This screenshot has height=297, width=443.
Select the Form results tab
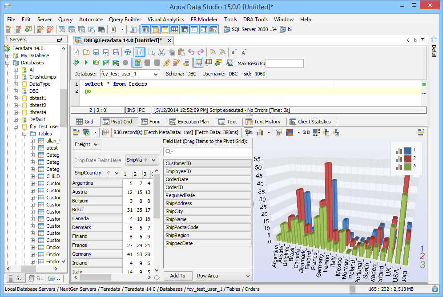[151, 122]
